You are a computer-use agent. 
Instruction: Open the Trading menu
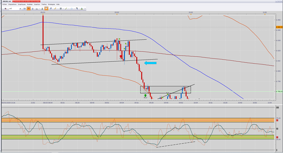coord(44,4)
